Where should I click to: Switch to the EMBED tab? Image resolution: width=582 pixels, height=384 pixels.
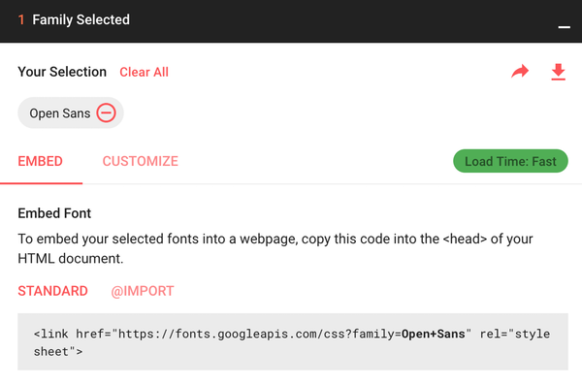41,161
